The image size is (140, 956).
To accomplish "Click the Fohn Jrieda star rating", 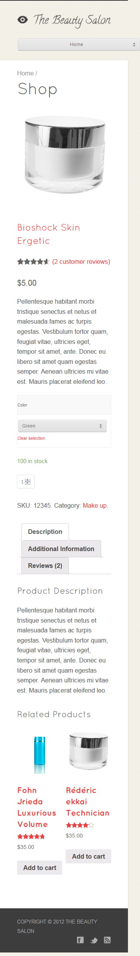I will coord(31,836).
